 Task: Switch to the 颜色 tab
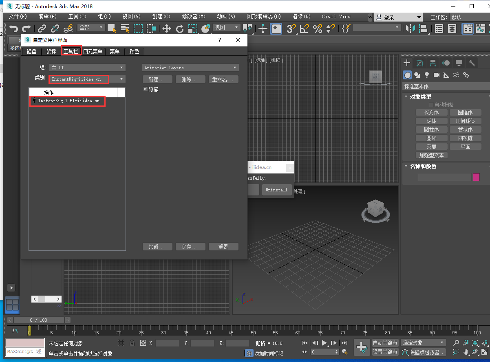click(135, 51)
